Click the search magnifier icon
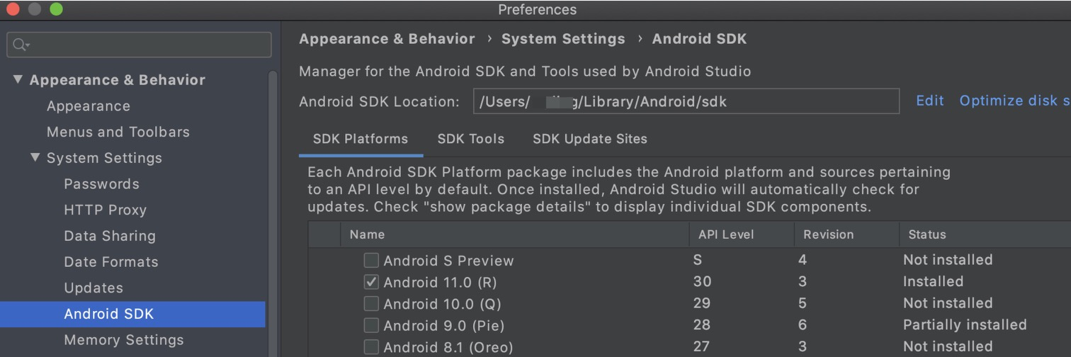 [20, 45]
